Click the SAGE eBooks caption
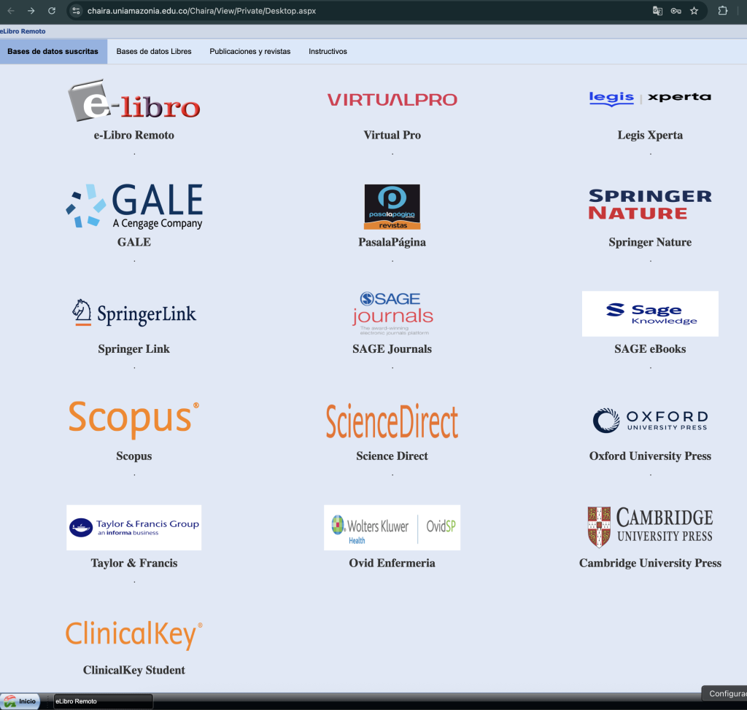 pos(650,349)
